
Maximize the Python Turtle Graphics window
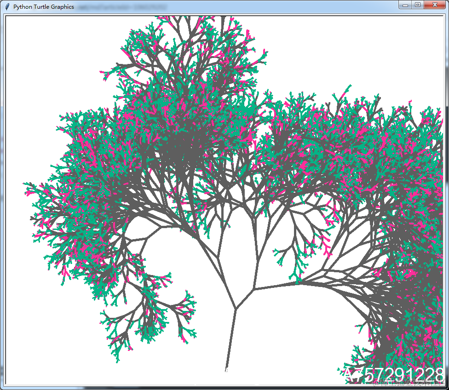[x=418, y=5]
